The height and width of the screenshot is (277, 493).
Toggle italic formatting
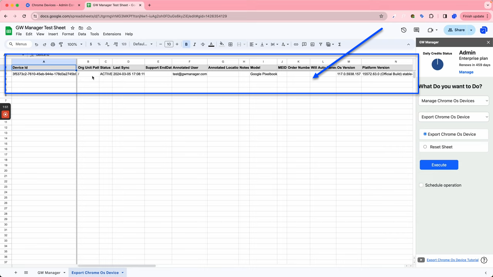tap(195, 44)
